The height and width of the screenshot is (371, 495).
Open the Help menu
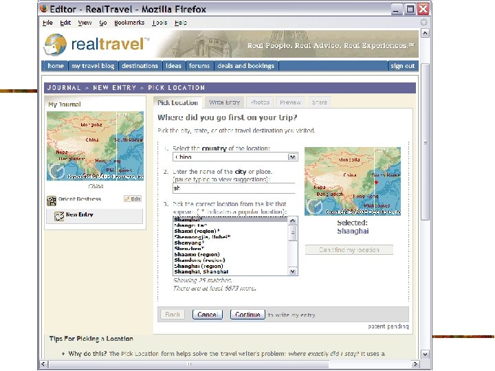(x=181, y=23)
